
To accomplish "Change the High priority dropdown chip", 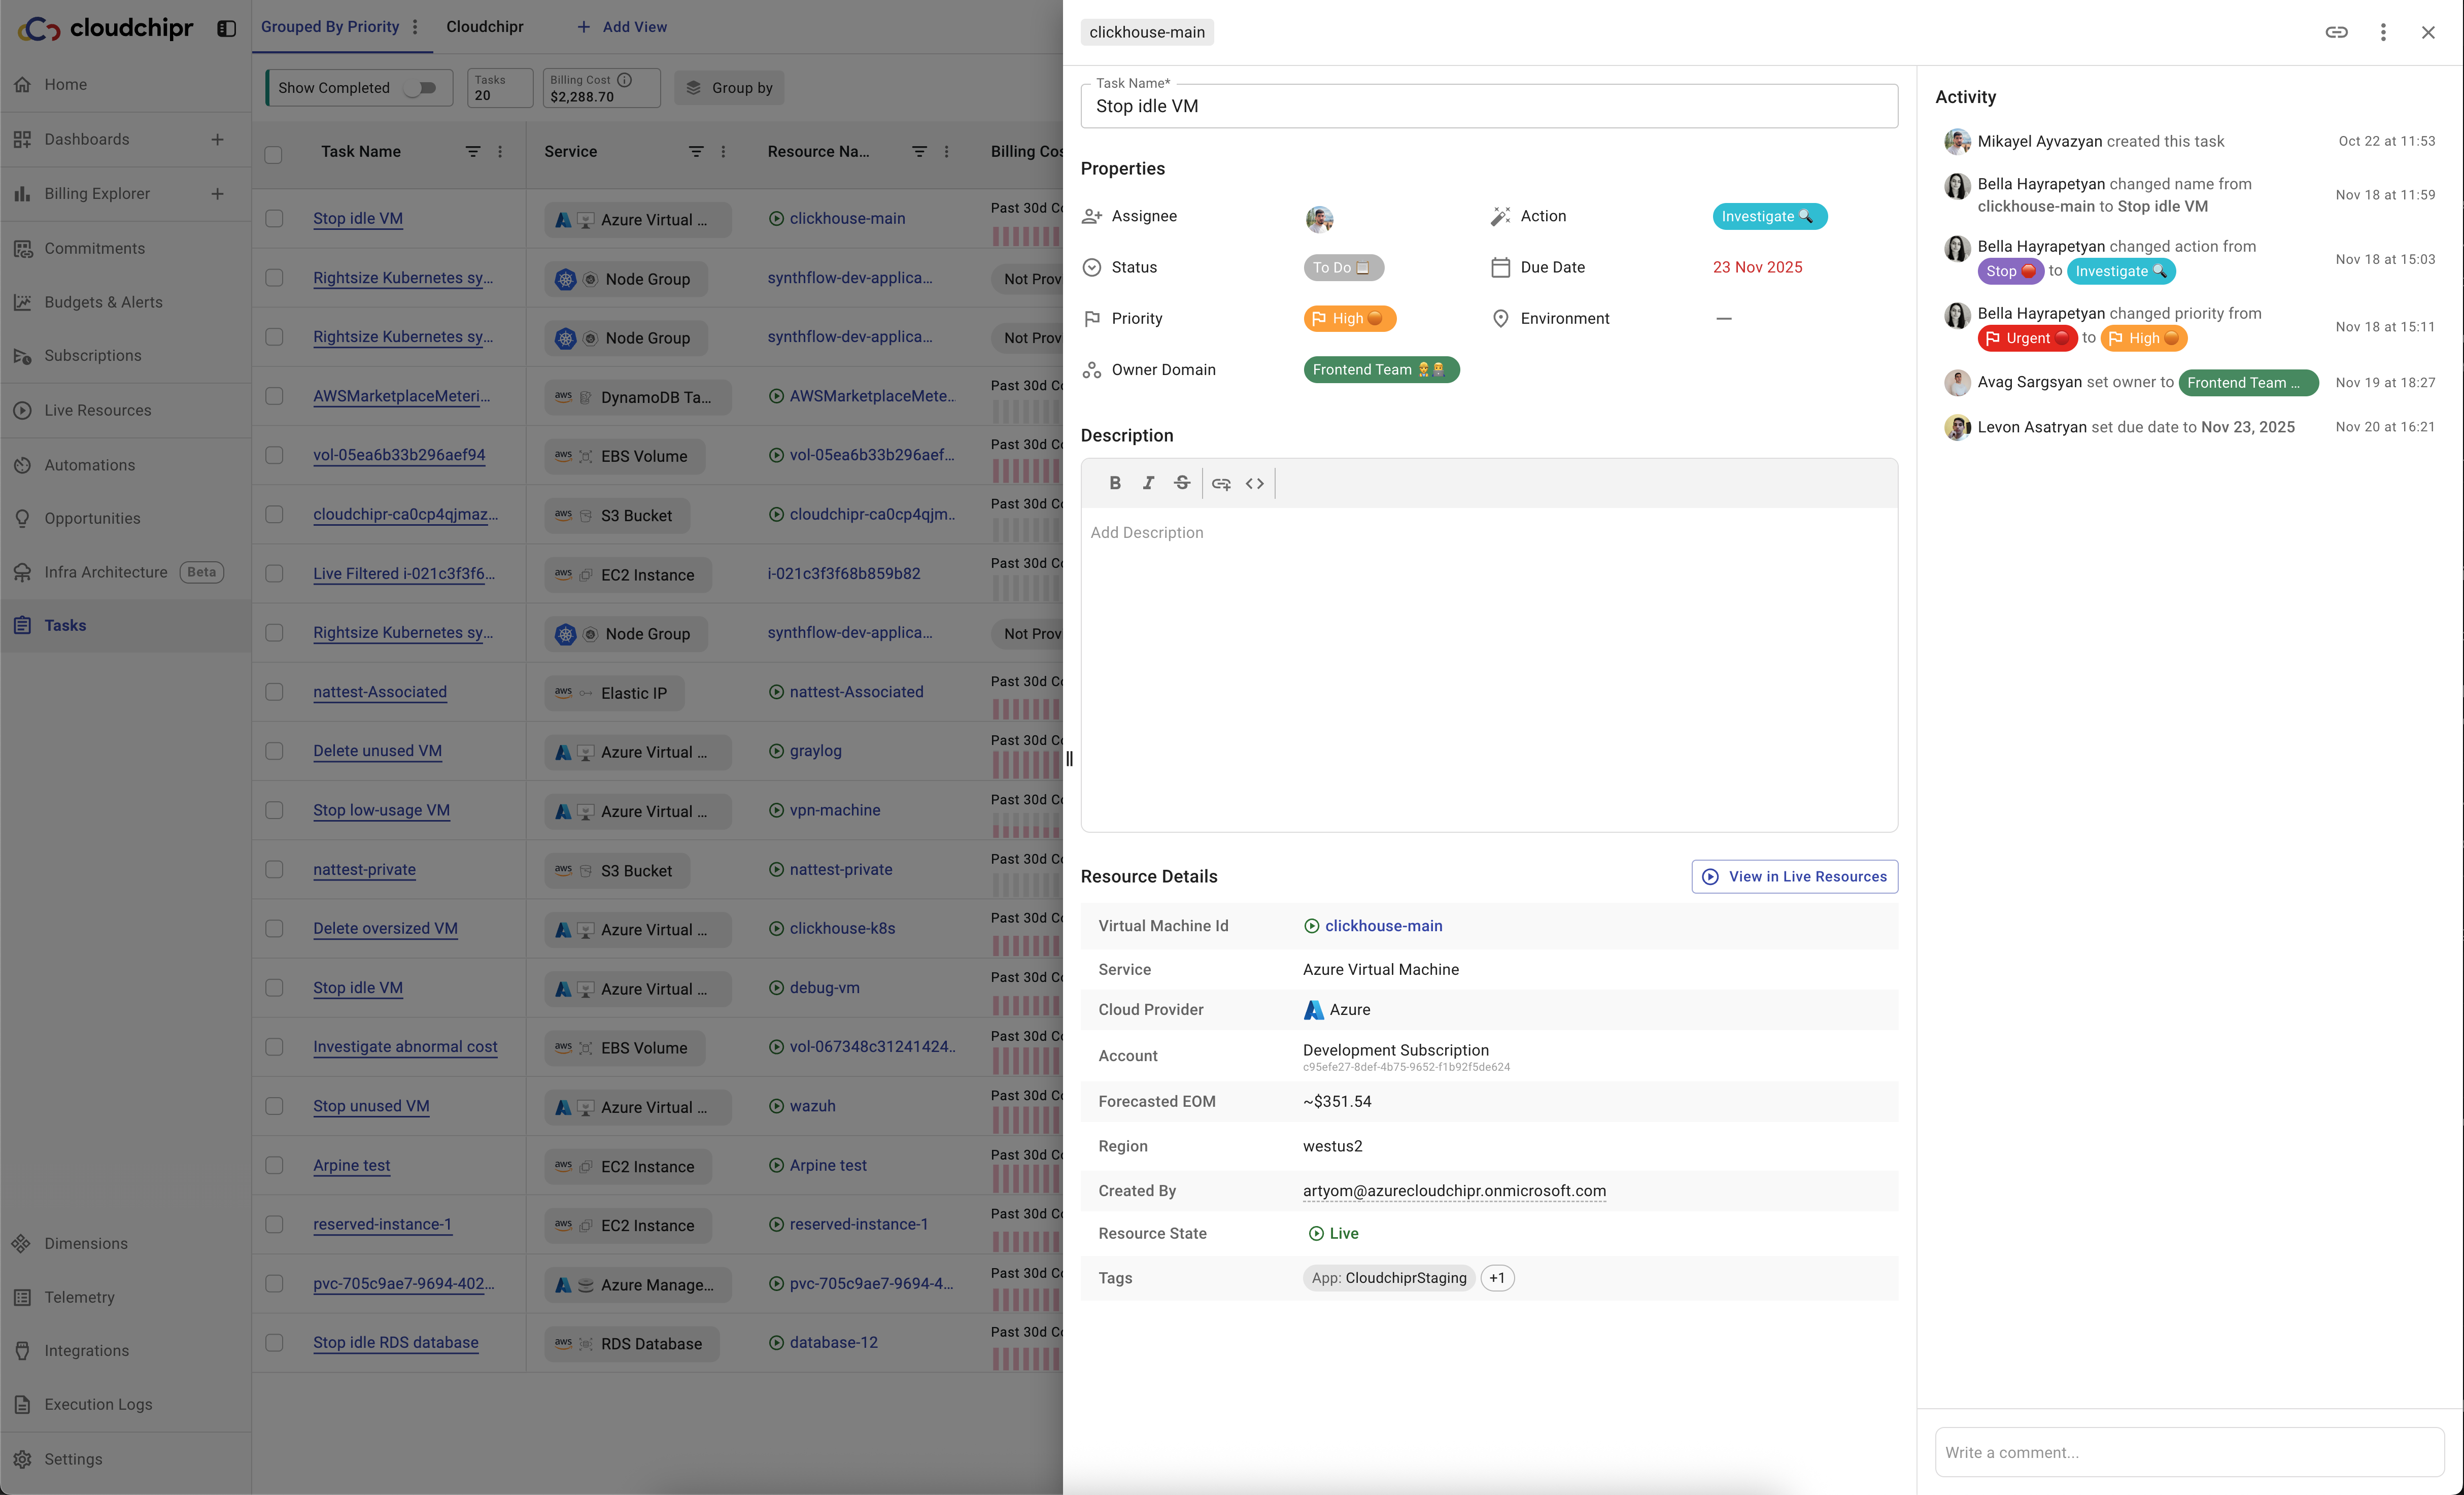I will click(1349, 318).
